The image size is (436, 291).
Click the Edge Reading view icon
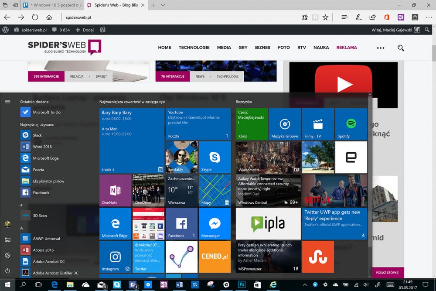315,17
